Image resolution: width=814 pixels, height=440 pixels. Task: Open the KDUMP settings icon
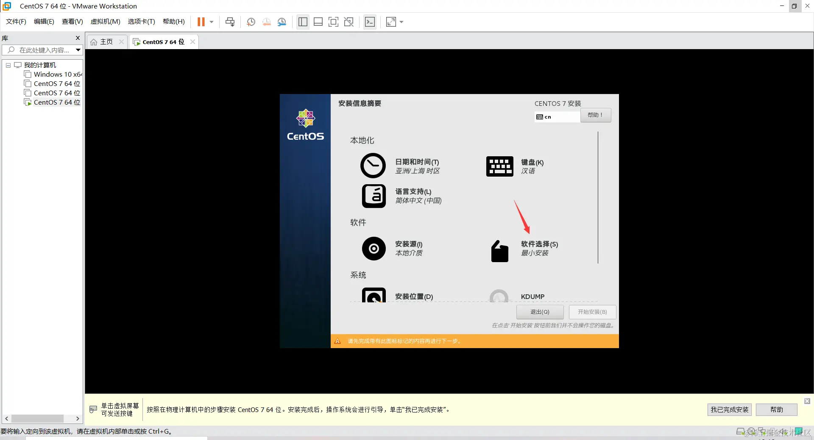point(499,296)
